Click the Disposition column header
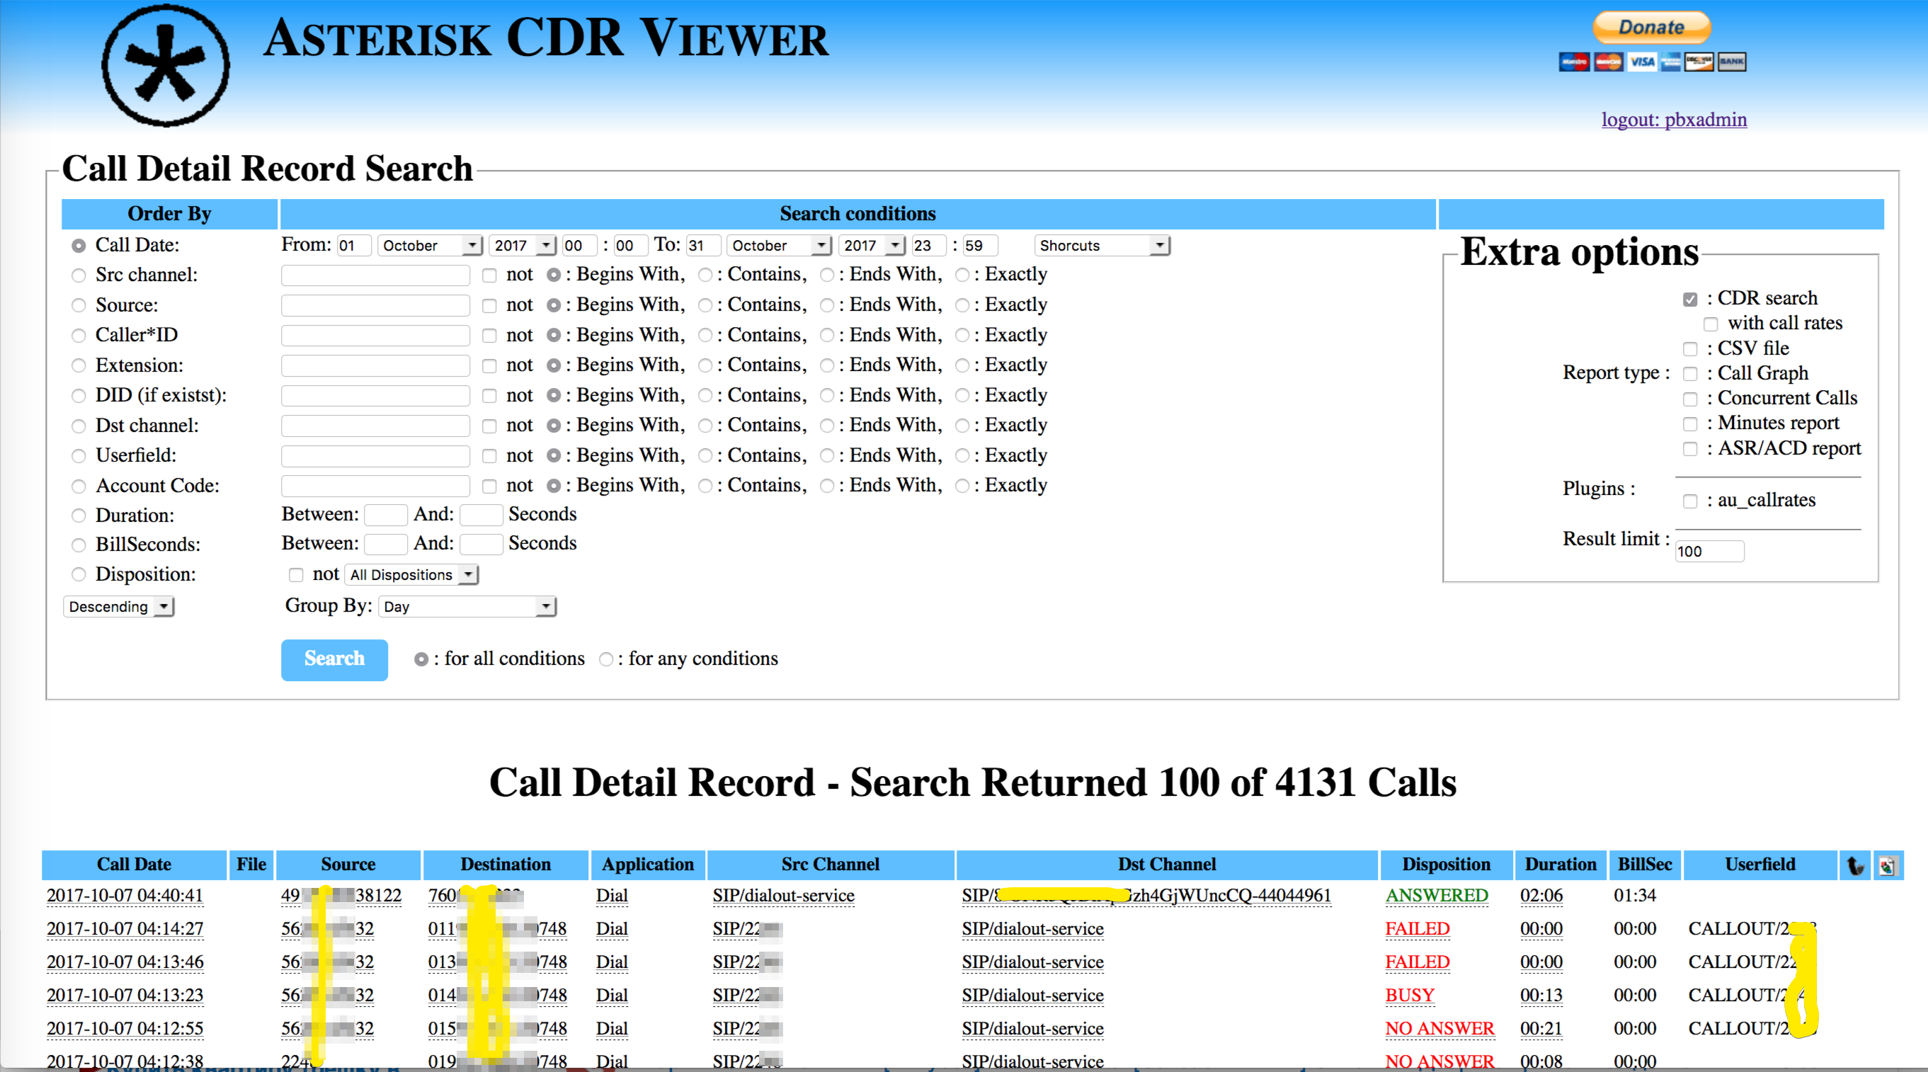 click(x=1445, y=865)
